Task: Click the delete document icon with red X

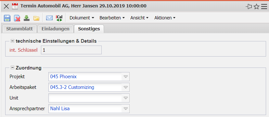Action: click(17, 18)
